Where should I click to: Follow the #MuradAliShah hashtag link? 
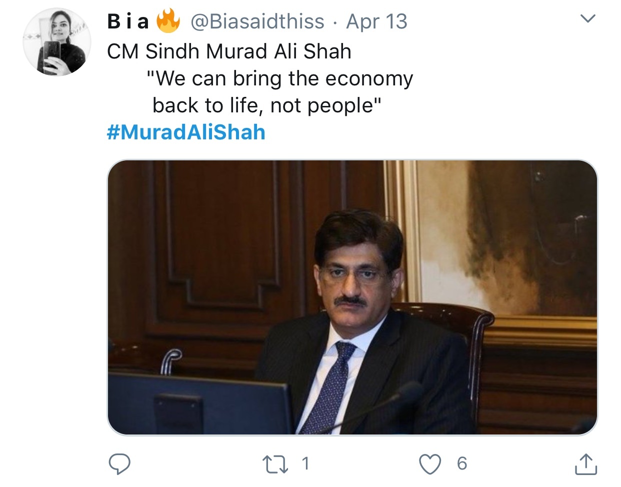[x=186, y=132]
